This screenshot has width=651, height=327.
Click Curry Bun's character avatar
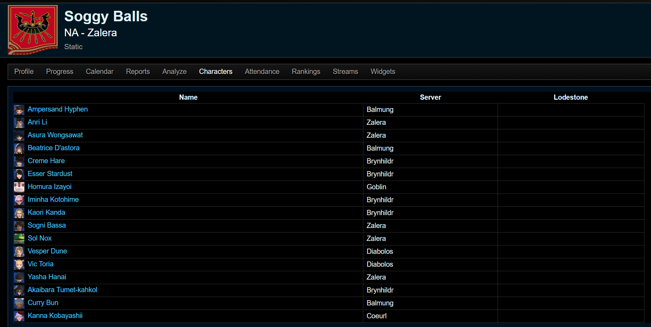tap(19, 303)
